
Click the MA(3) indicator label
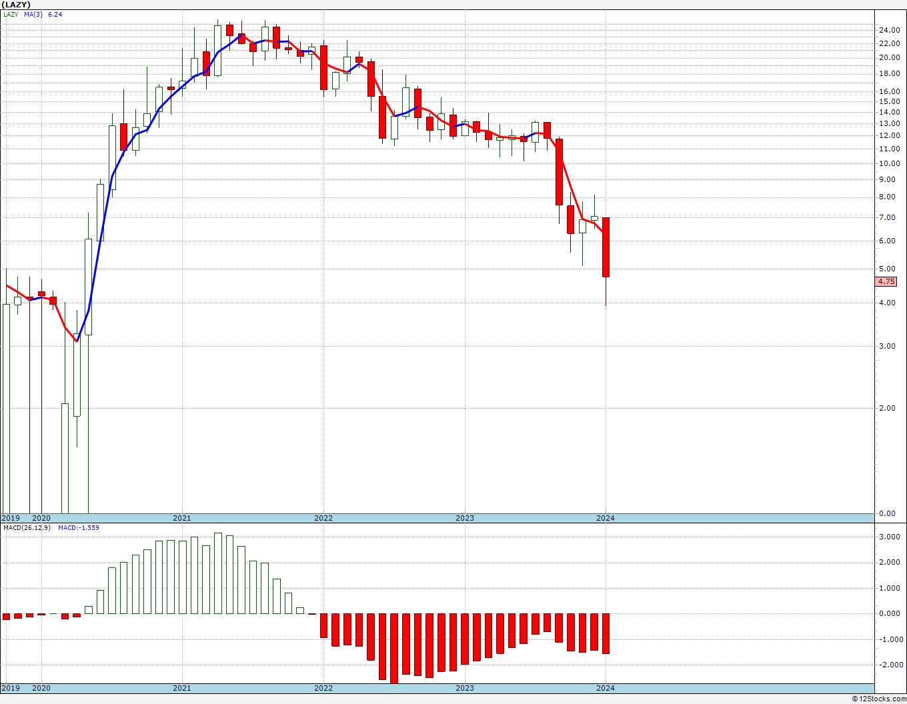33,14
